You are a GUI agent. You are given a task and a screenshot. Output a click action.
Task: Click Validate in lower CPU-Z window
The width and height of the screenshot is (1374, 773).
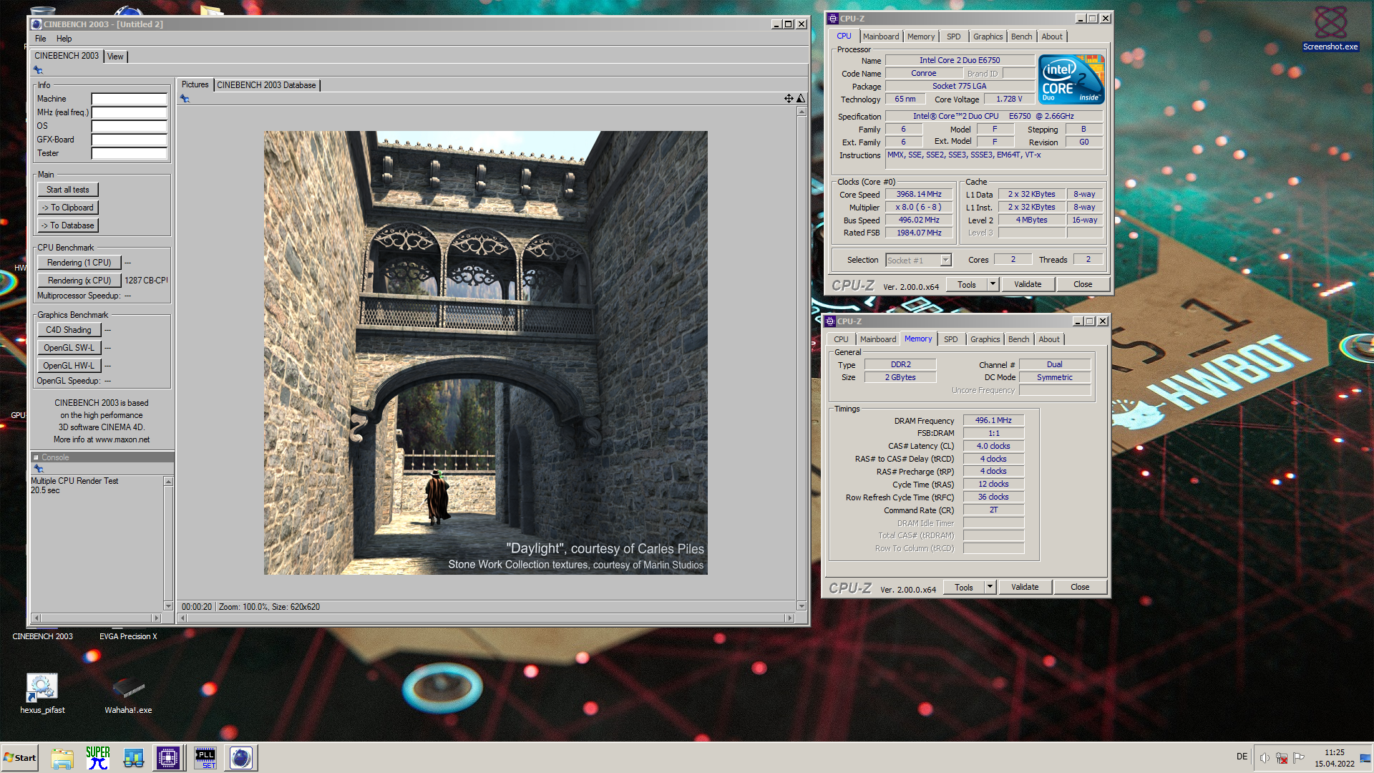click(1025, 587)
